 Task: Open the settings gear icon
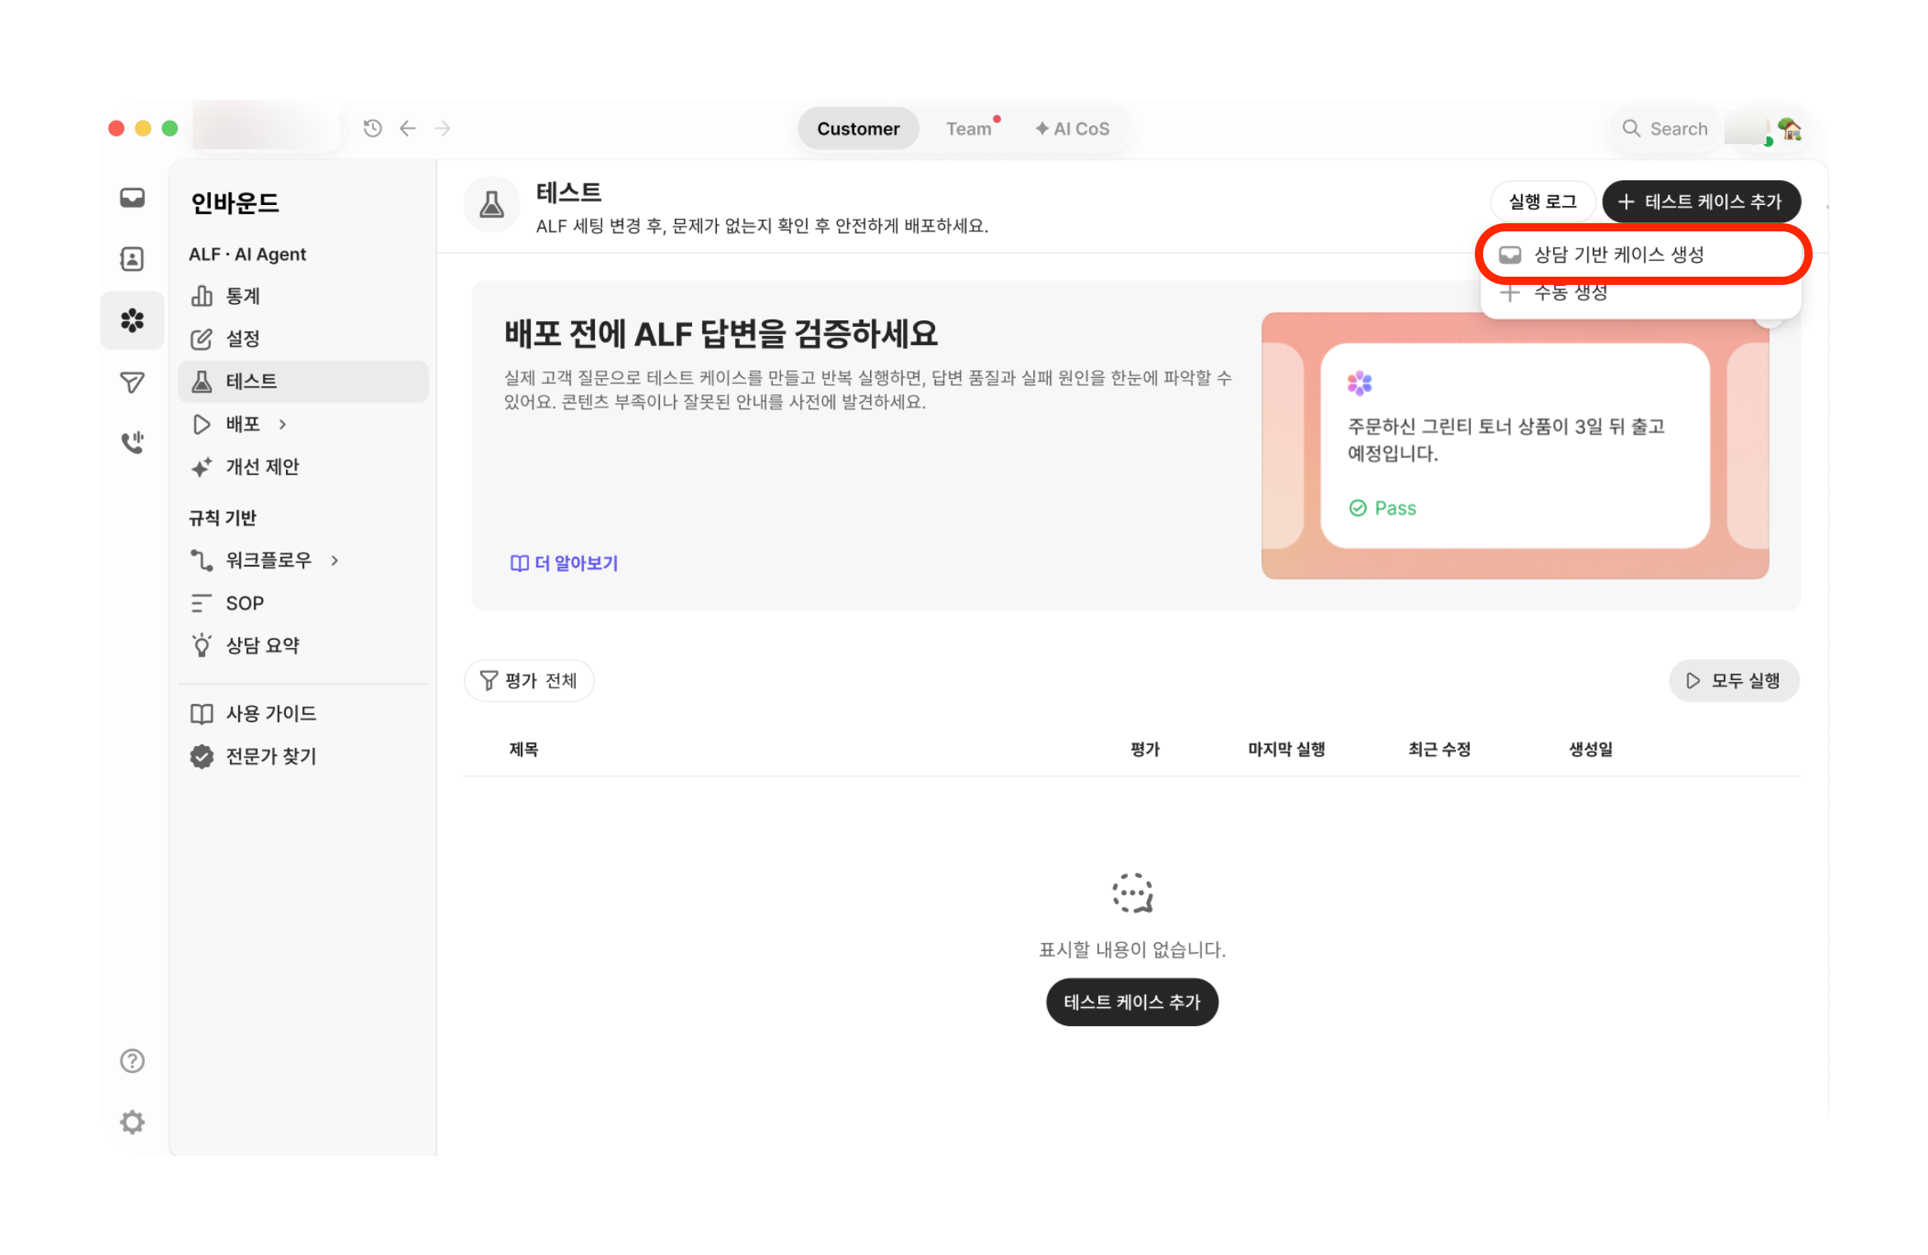pos(132,1122)
